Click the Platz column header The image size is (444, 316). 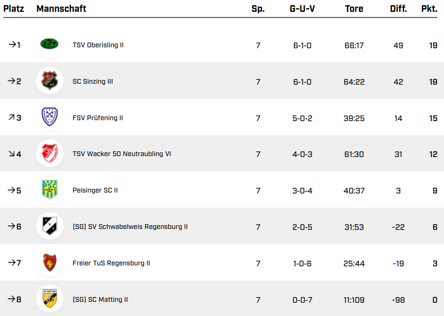(14, 9)
